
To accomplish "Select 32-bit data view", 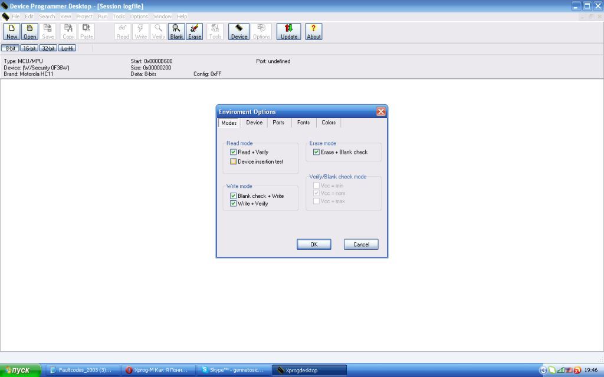I will pos(48,48).
